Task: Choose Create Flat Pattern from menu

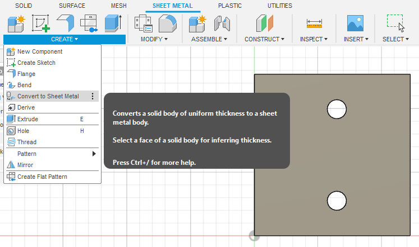Action: [x=42, y=177]
